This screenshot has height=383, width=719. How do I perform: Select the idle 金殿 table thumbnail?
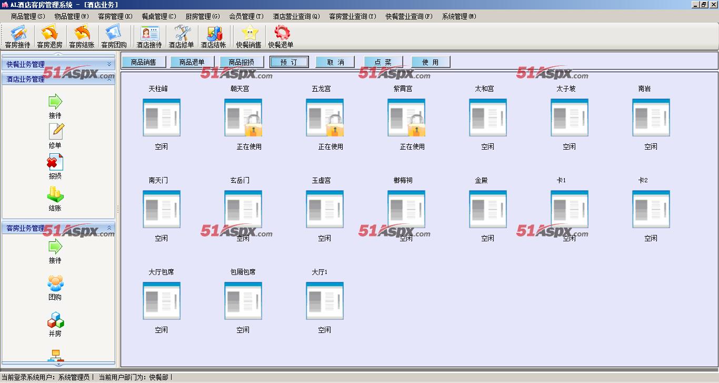[x=488, y=210]
